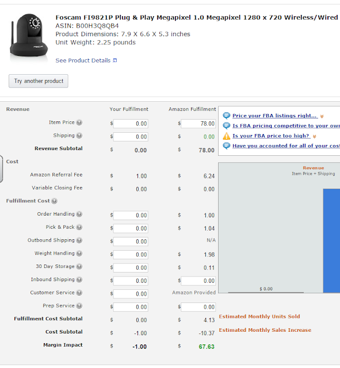
Task: Open help icon next to Item Price
Action: (79, 122)
